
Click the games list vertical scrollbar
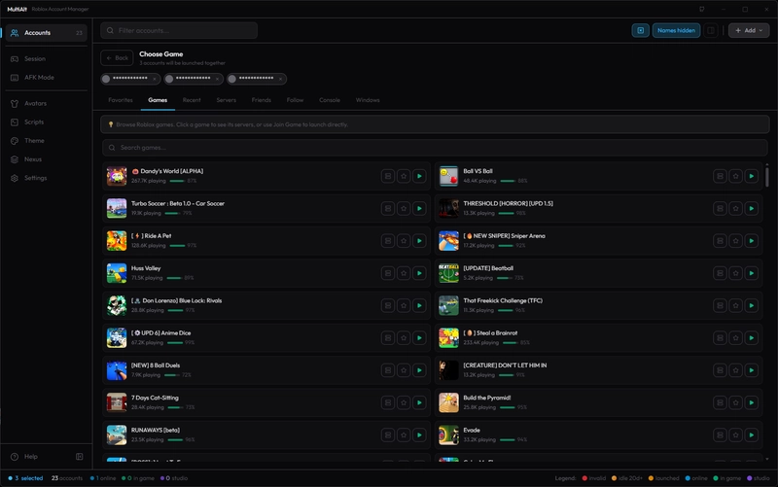(x=767, y=176)
